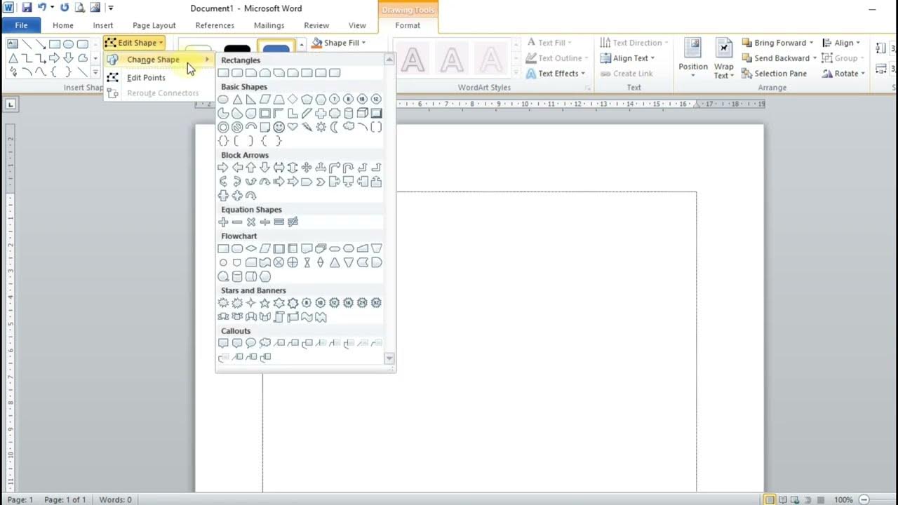Viewport: 898px width, 505px height.
Task: Click the Words: 0 status bar entry
Action: pos(115,499)
